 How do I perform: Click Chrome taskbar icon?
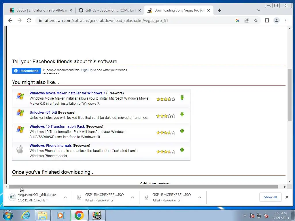click(79, 215)
